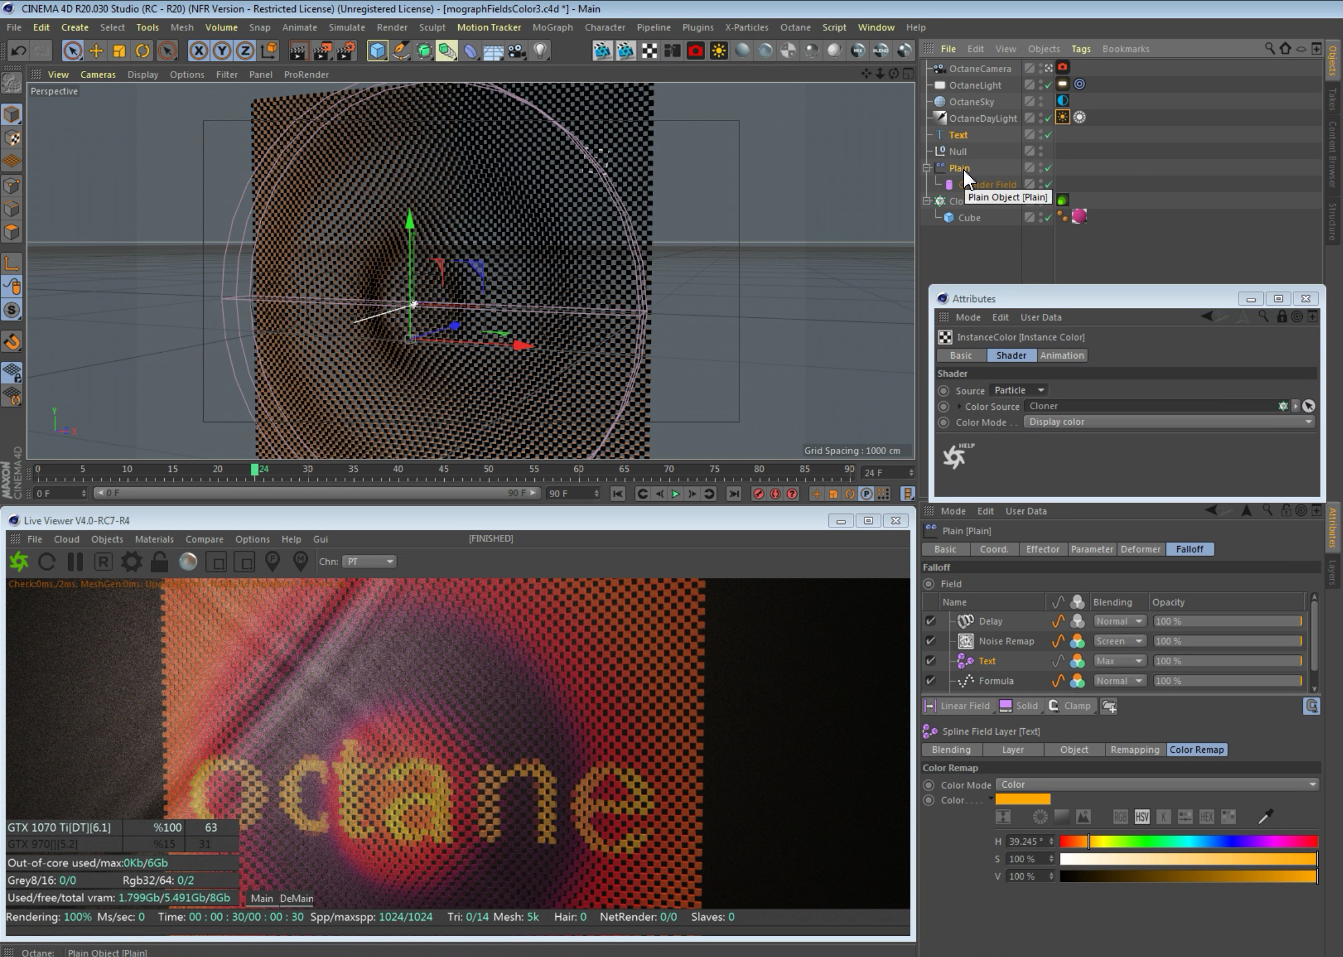Disable the Noise Remap layer checkbox
Image resolution: width=1343 pixels, height=957 pixels.
pyautogui.click(x=930, y=641)
